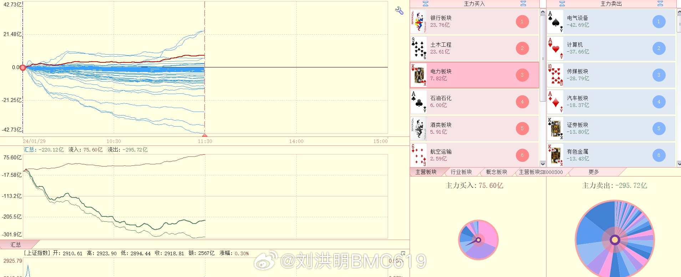
Task: Expand 主力卖出 panel using left arrow icon
Action: coord(562,4)
